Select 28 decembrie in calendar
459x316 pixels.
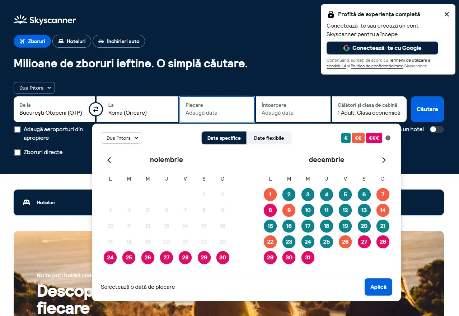tap(383, 241)
